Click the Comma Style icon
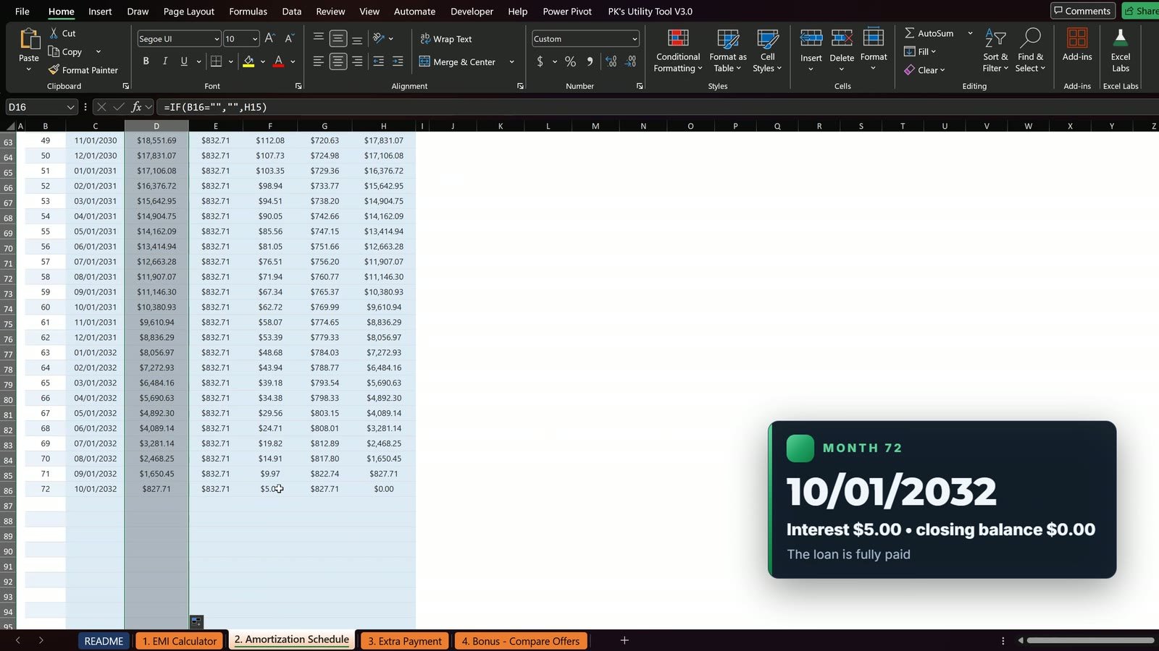 point(590,61)
